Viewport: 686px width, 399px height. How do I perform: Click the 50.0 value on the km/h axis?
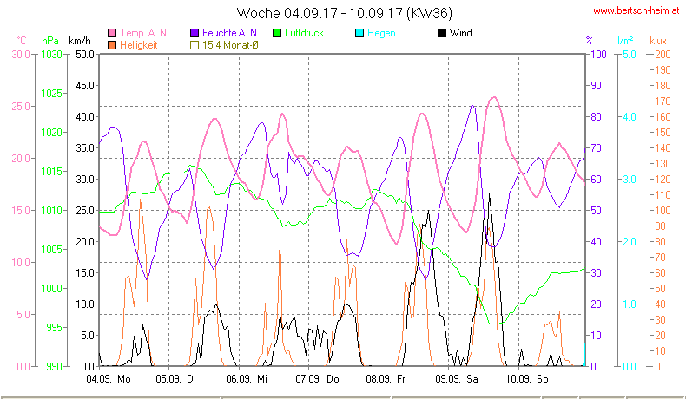85,55
